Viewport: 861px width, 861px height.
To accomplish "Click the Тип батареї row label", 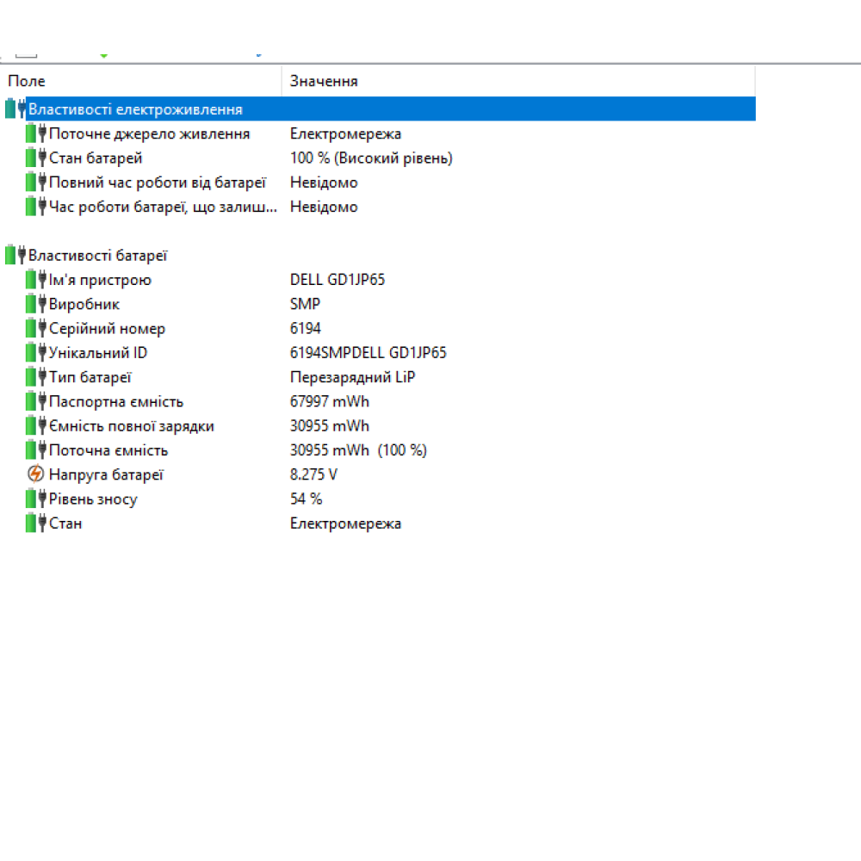I will pyautogui.click(x=90, y=377).
